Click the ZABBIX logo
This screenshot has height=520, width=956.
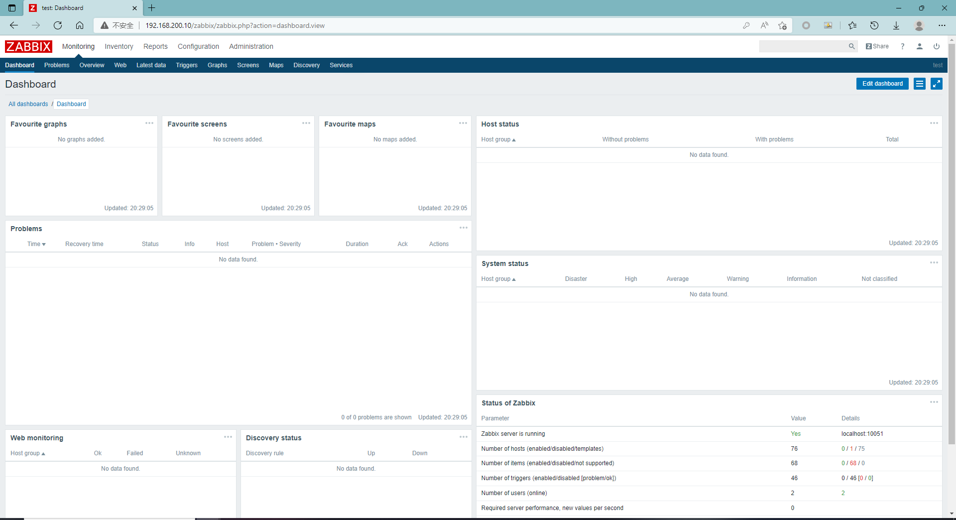(x=28, y=46)
